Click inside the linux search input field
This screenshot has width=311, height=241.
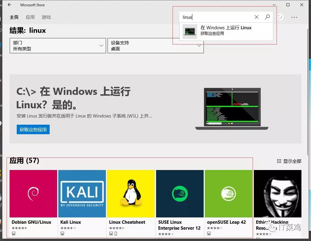pyautogui.click(x=215, y=17)
